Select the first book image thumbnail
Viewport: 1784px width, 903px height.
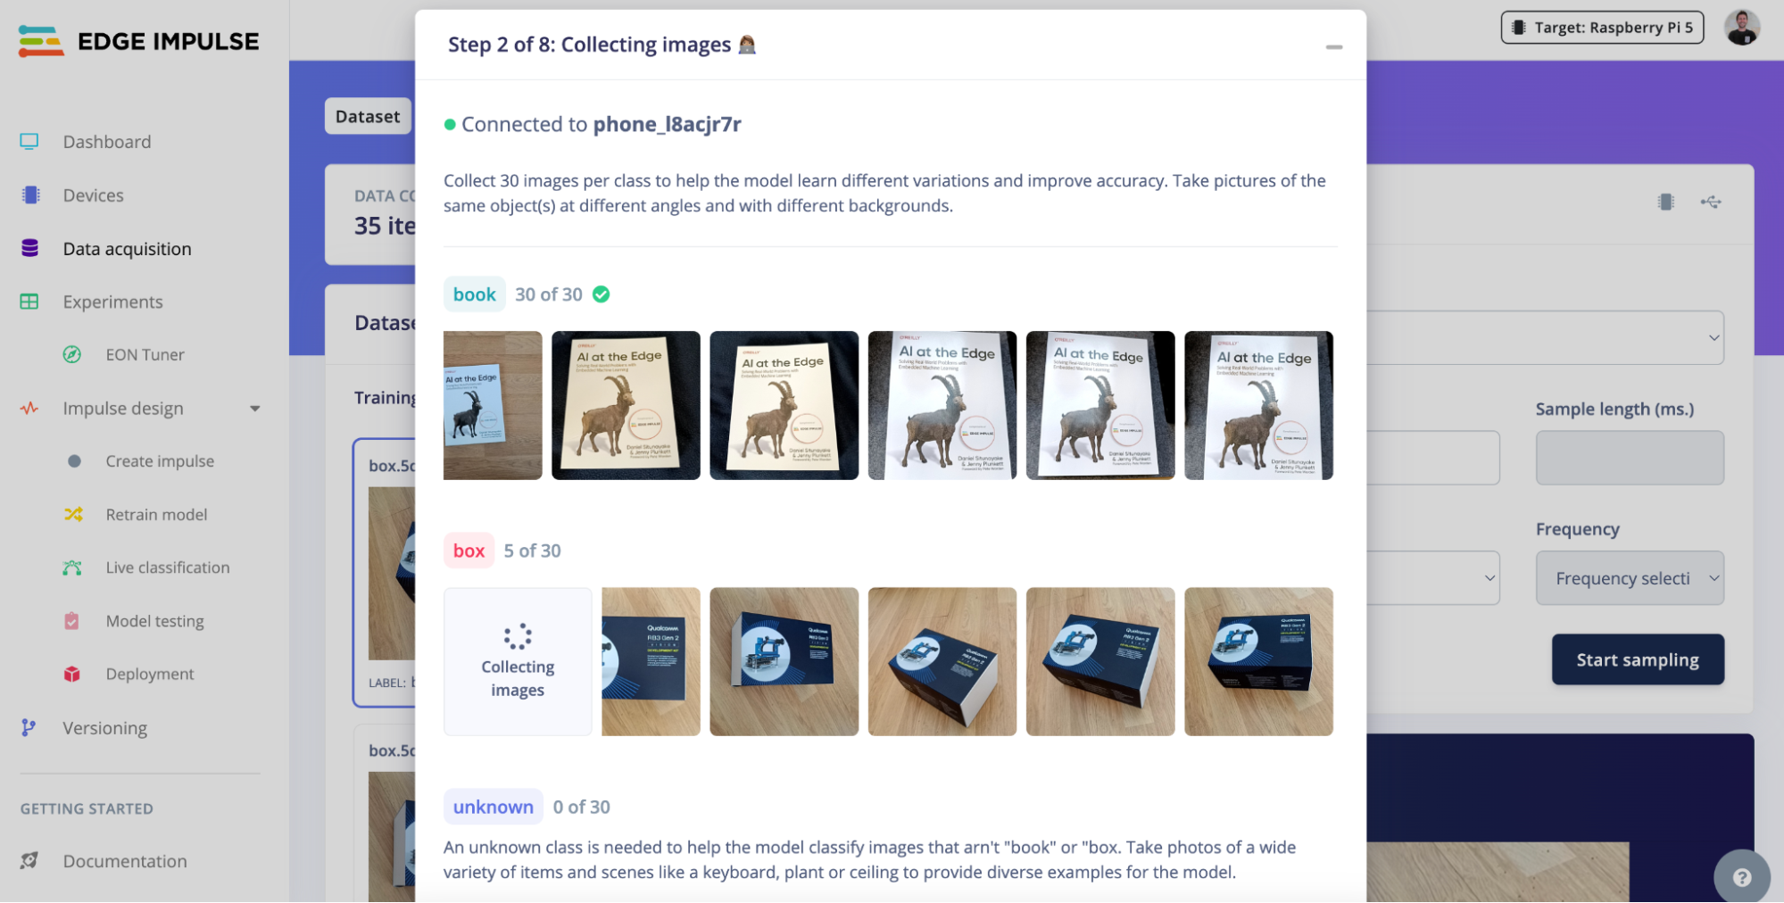coord(493,405)
